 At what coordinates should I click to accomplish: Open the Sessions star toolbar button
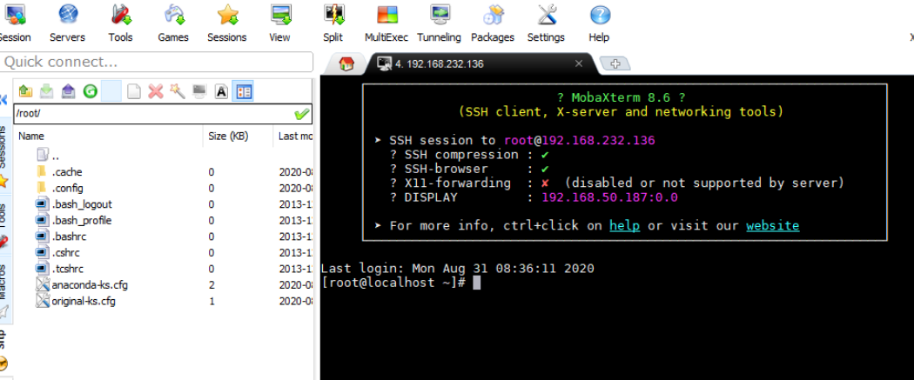pos(226,23)
